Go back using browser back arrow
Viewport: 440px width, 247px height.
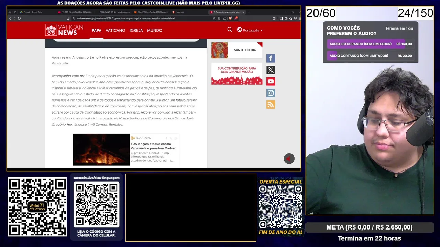[10, 18]
